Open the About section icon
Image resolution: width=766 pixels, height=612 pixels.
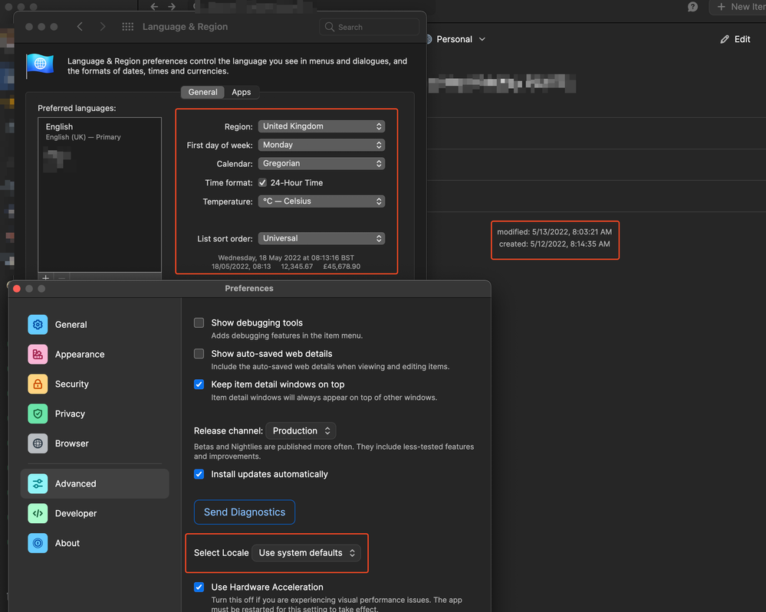click(38, 543)
